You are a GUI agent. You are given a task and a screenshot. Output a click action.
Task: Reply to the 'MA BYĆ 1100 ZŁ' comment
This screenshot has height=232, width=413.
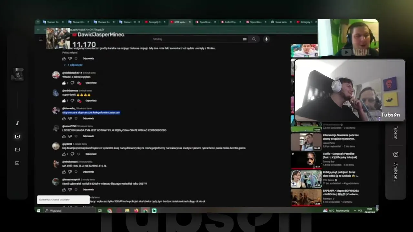[x=88, y=172]
